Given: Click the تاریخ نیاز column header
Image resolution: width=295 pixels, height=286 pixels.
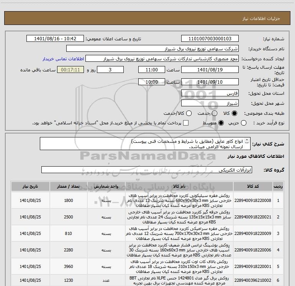Looking at the screenshot, I should click(30, 187).
